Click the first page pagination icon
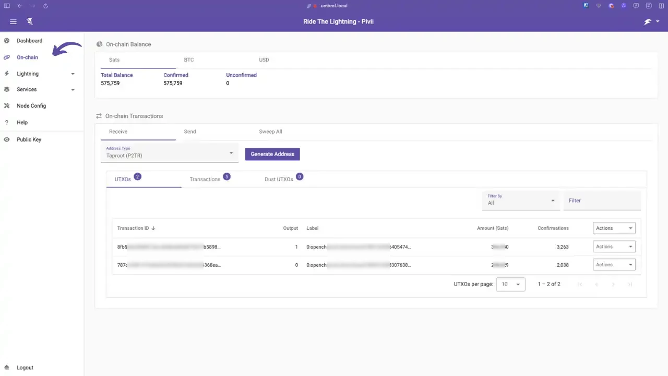The image size is (668, 376). [580, 284]
